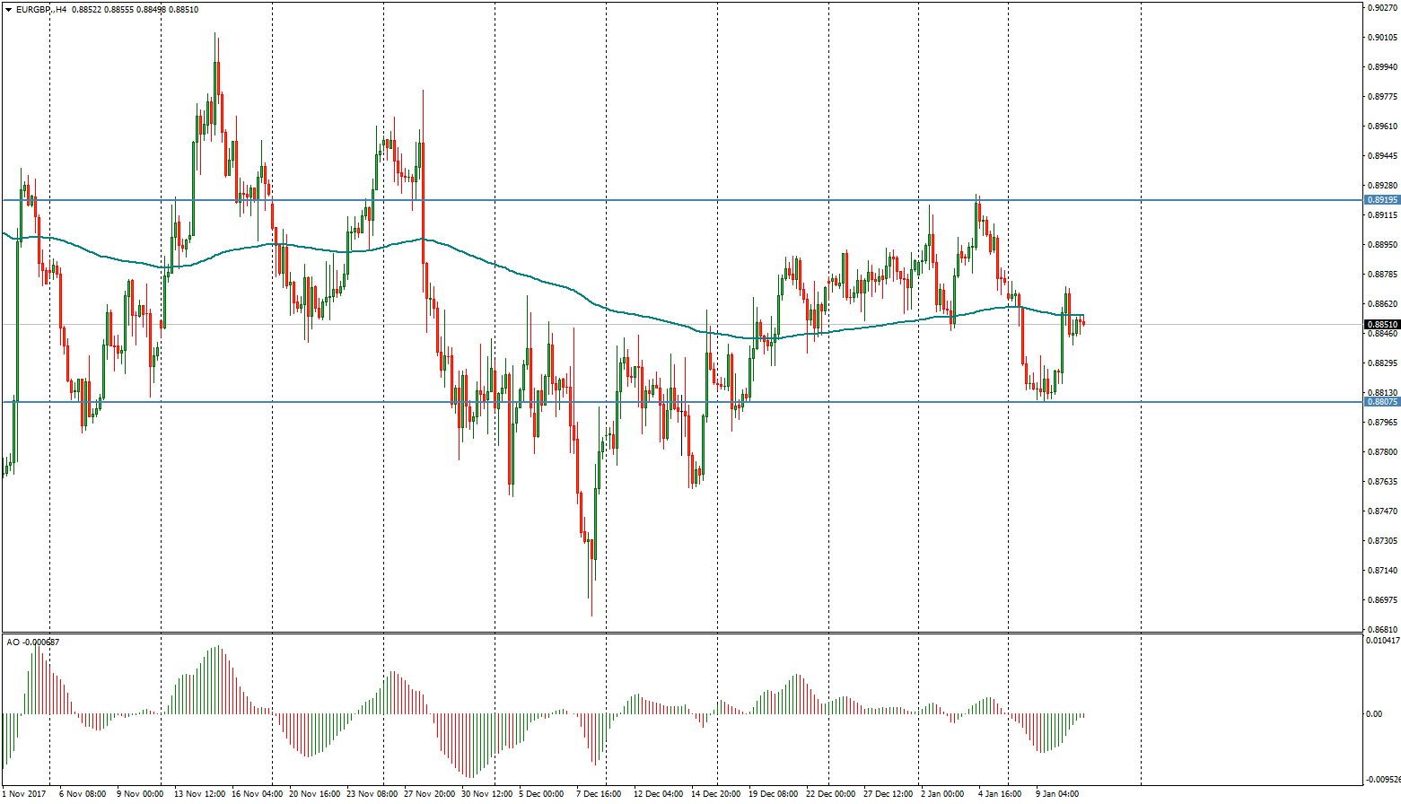This screenshot has width=1401, height=804.
Task: Click the AO indicator value label
Action: point(33,642)
